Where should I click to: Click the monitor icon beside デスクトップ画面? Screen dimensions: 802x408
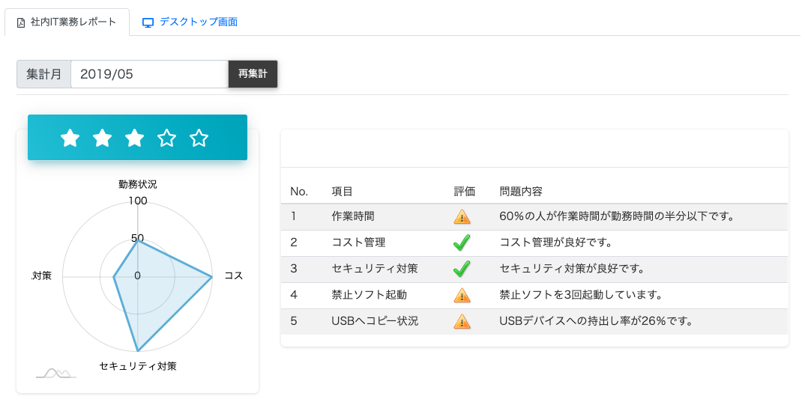click(x=148, y=22)
